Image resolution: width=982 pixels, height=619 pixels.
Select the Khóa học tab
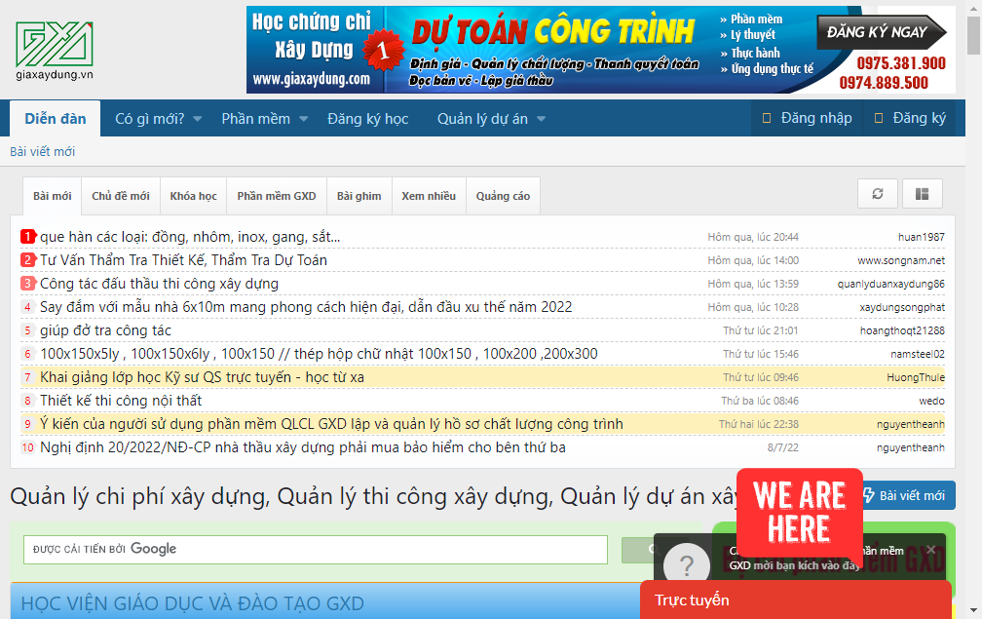pyautogui.click(x=194, y=196)
